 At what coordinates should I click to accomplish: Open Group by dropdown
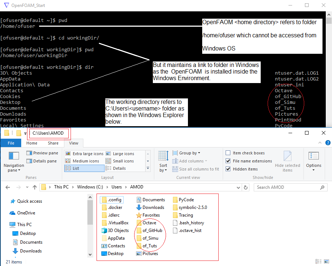point(186,153)
